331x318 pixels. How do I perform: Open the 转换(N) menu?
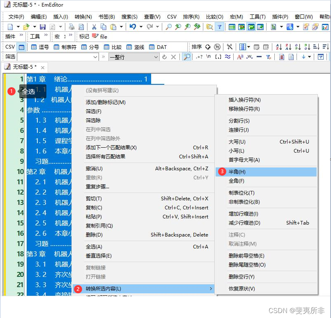83,17
